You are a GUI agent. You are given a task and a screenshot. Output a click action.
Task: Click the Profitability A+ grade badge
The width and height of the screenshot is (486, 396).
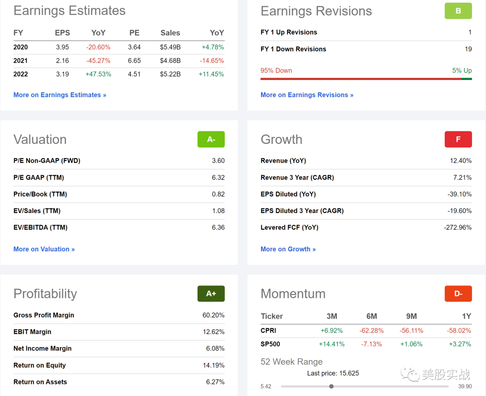click(211, 294)
